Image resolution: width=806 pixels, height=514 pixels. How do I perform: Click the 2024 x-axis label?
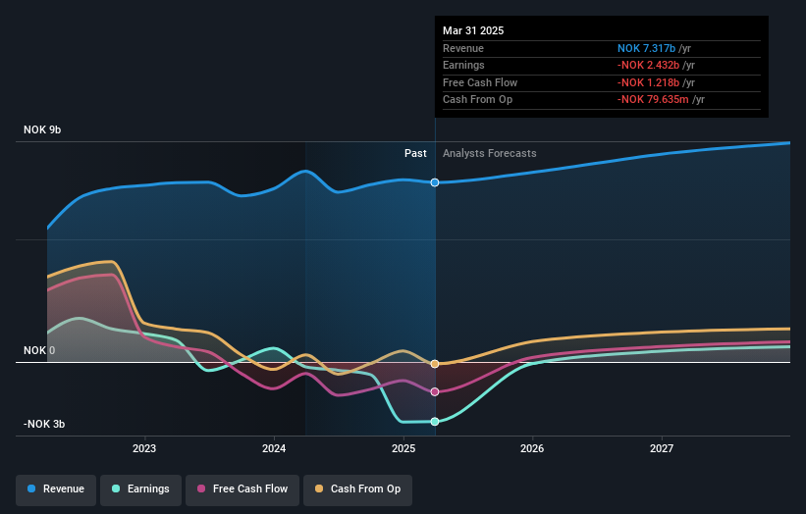point(274,449)
